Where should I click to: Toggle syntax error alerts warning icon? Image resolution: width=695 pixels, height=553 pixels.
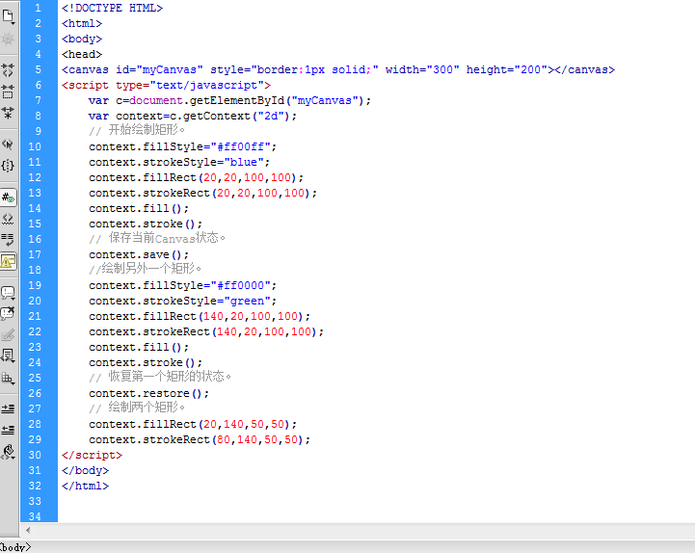pos(9,260)
